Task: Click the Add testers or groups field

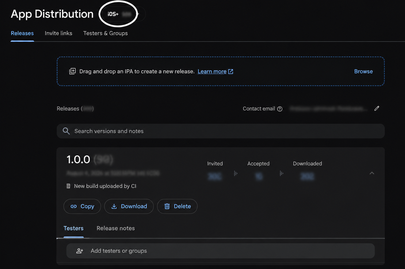Action: (221, 251)
